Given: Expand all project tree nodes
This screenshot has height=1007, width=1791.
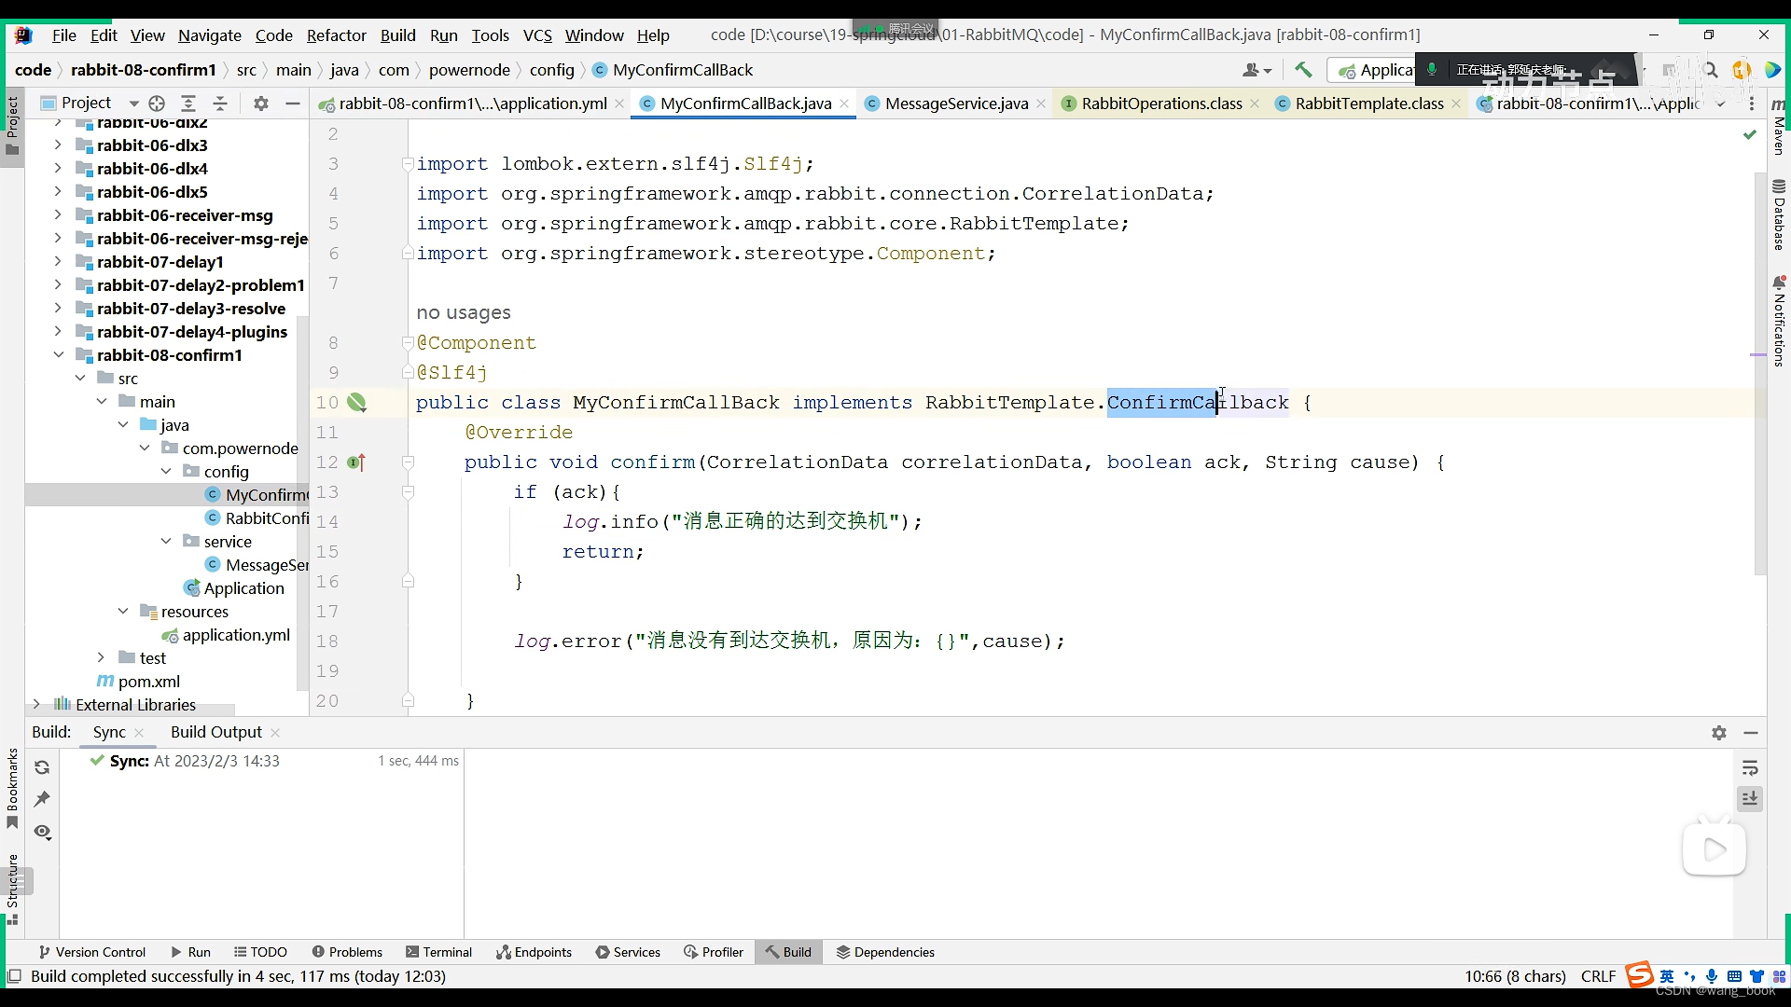Looking at the screenshot, I should tap(188, 103).
